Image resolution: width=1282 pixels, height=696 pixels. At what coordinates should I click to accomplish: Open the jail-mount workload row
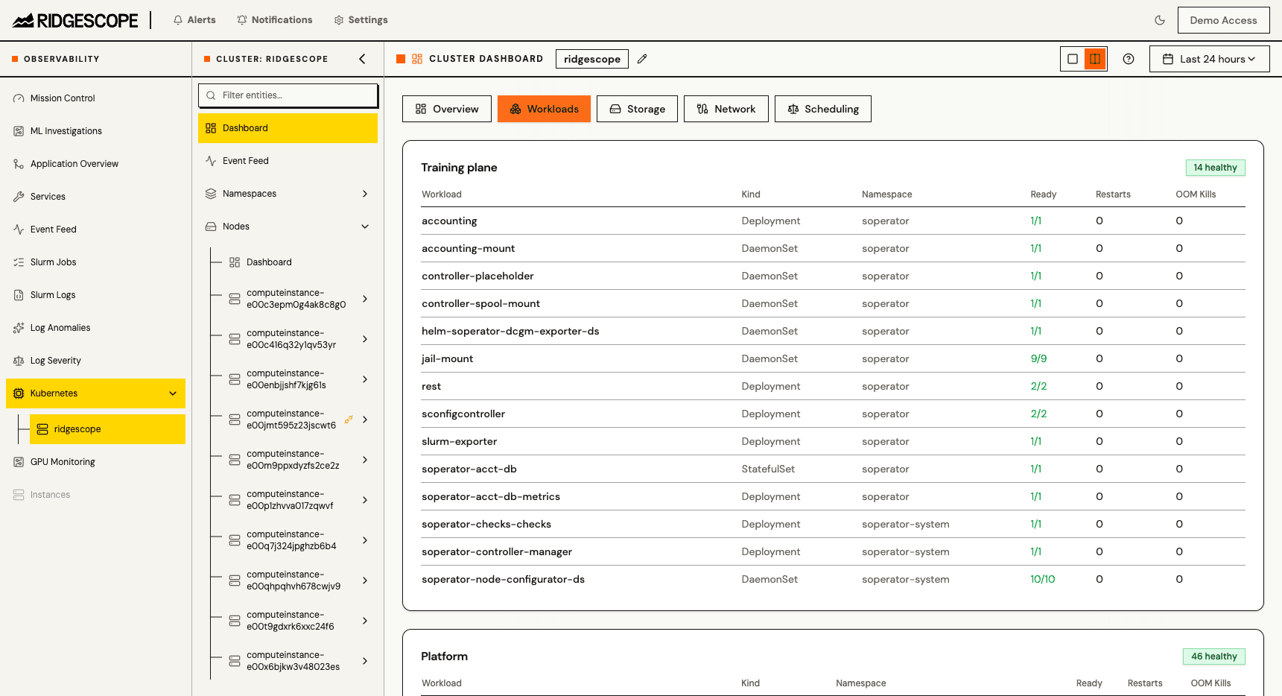pos(833,359)
